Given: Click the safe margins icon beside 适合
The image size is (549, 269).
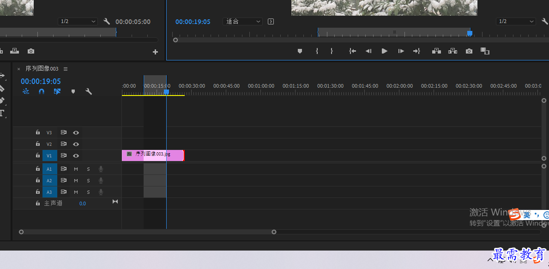Looking at the screenshot, I should coord(271,21).
